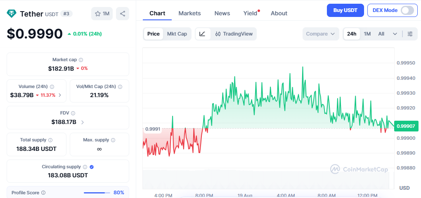Click the 21.19% Vol/Mkt Cap value
The image size is (421, 198).
[x=99, y=95]
